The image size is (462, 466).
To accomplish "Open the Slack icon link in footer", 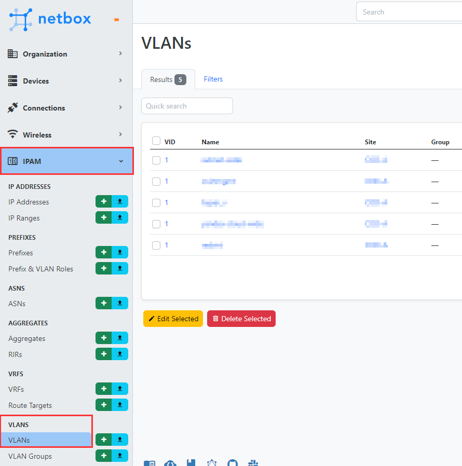I will pos(253,463).
